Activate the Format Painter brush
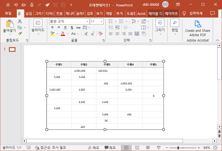 20,33
